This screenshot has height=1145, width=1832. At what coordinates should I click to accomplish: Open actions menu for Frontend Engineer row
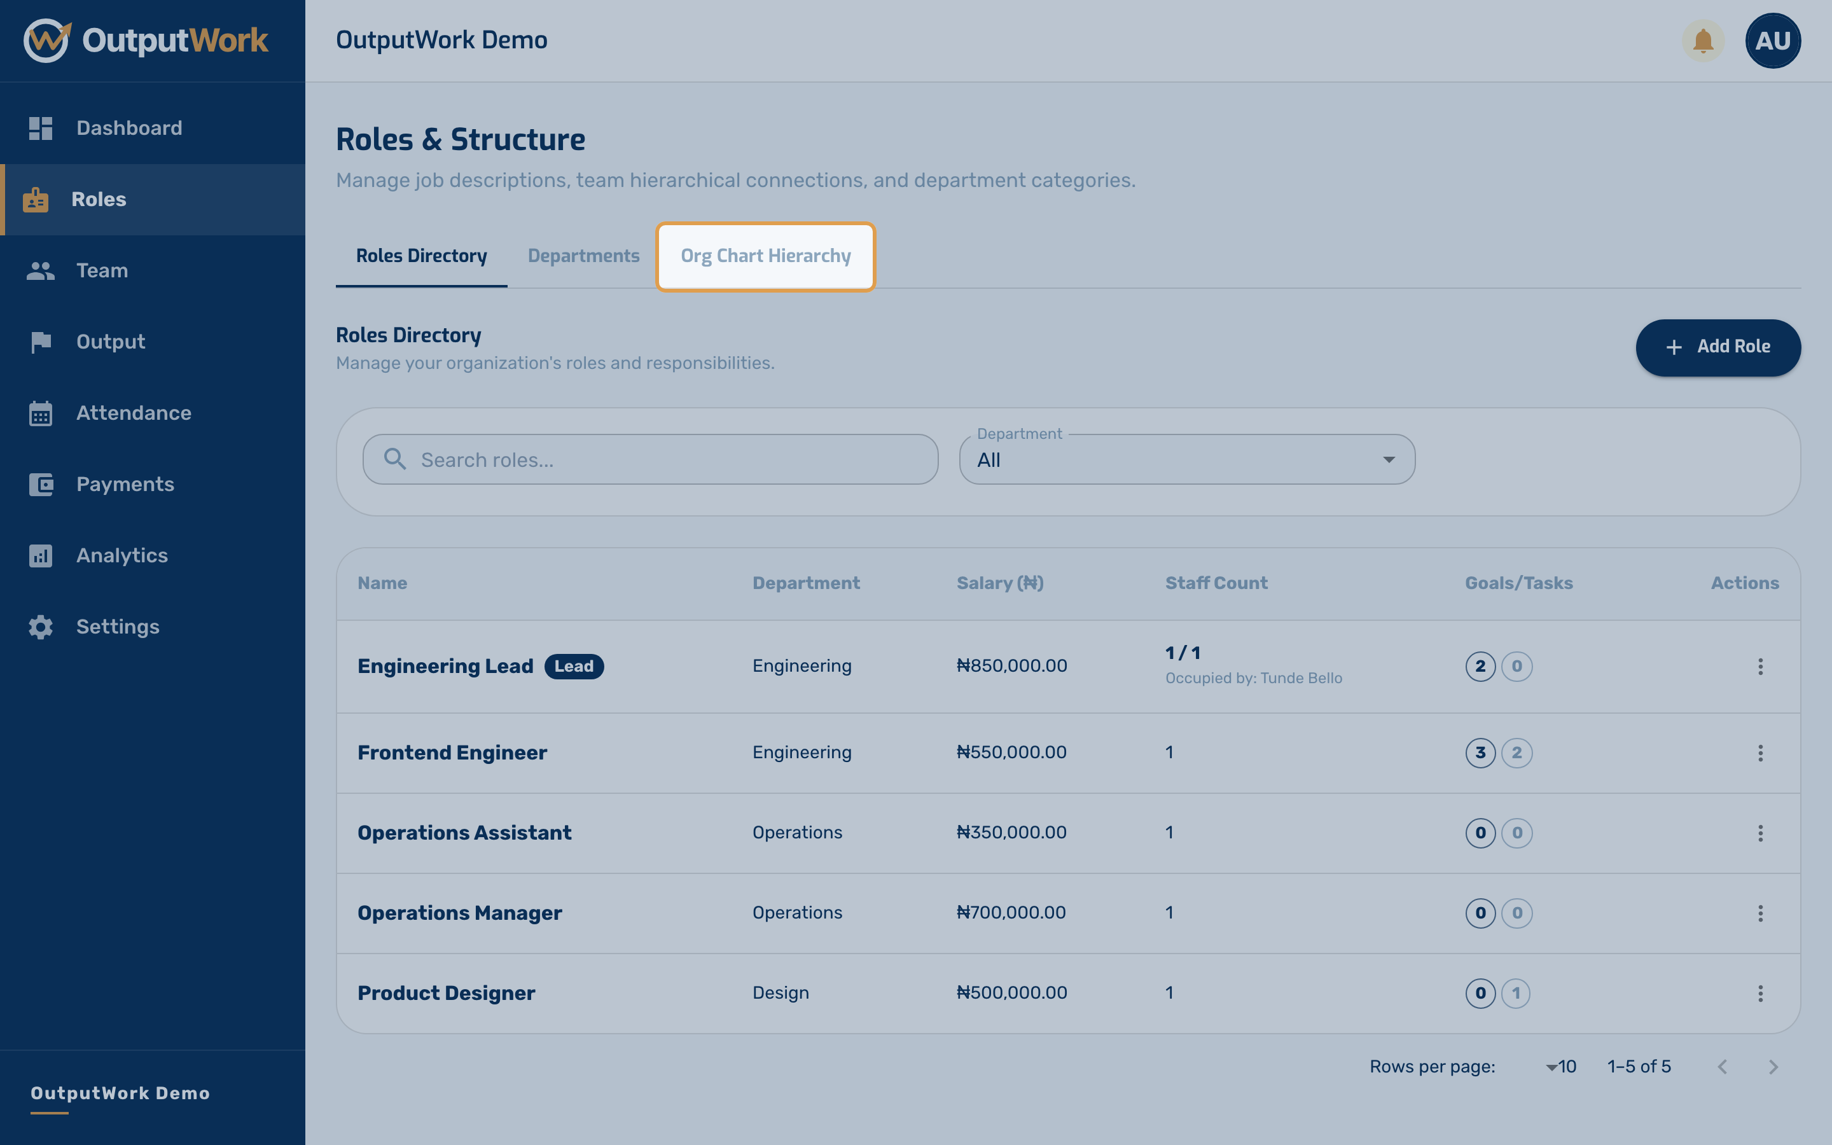click(x=1760, y=753)
